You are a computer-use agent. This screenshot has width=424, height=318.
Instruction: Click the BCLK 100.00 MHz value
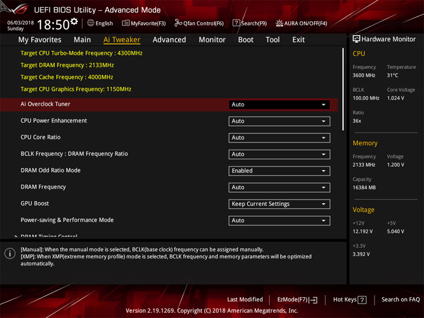coord(366,98)
